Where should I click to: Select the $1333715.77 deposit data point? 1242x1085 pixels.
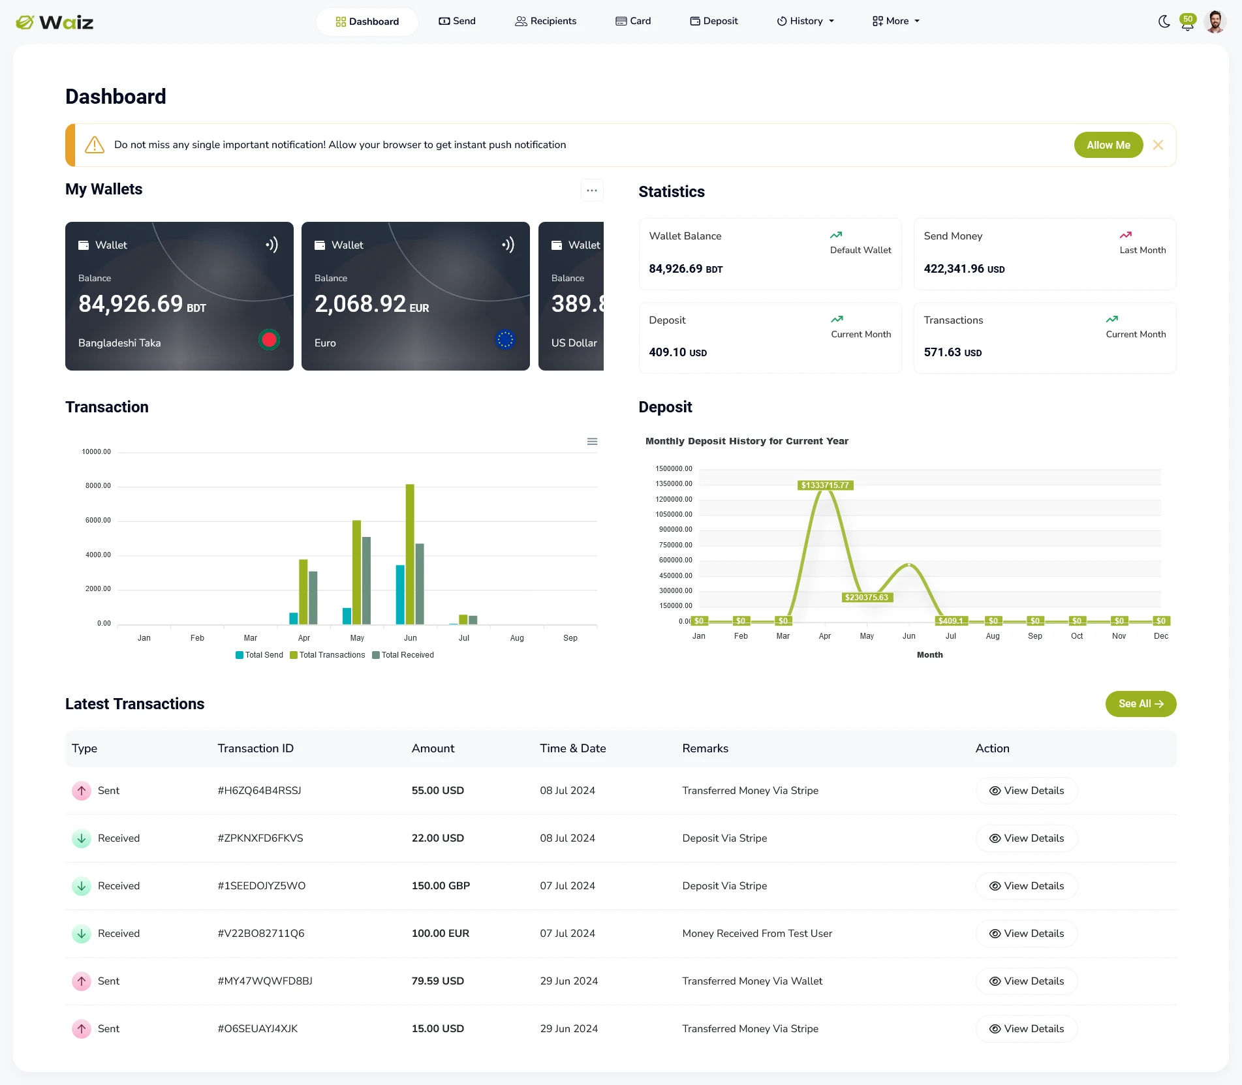825,485
